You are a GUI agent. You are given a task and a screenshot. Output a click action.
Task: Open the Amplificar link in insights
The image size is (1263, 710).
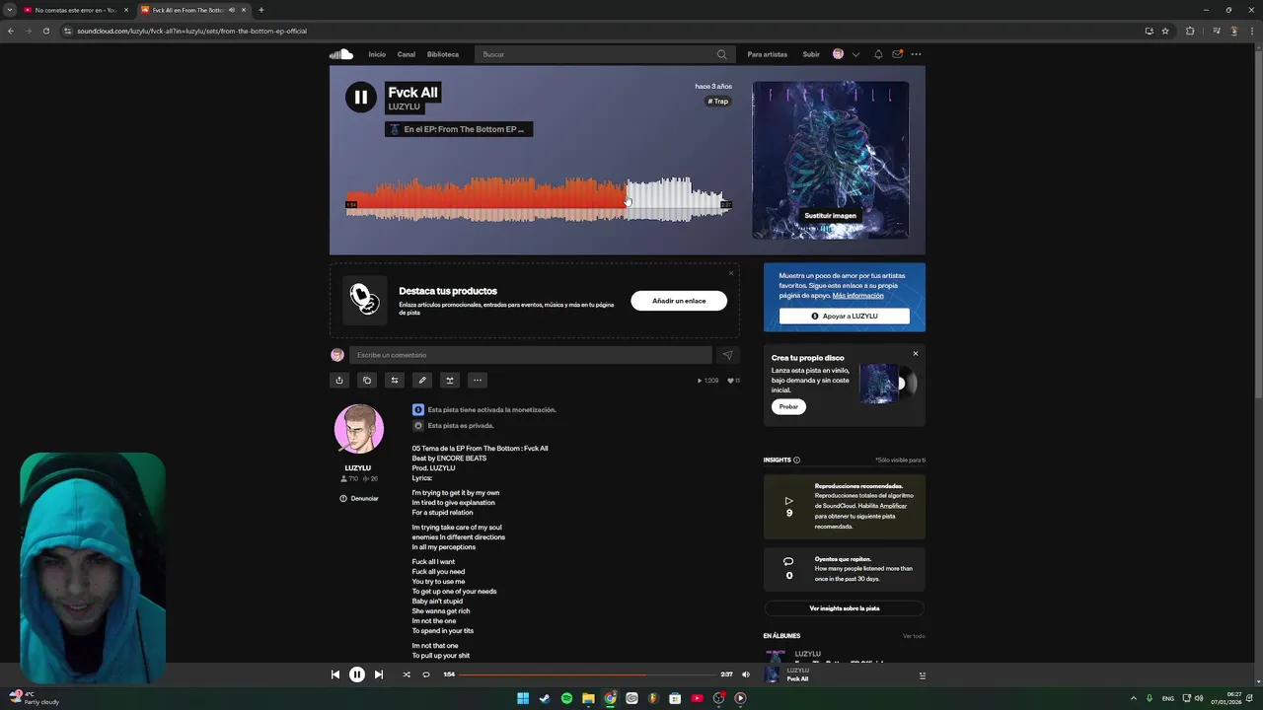[893, 506]
